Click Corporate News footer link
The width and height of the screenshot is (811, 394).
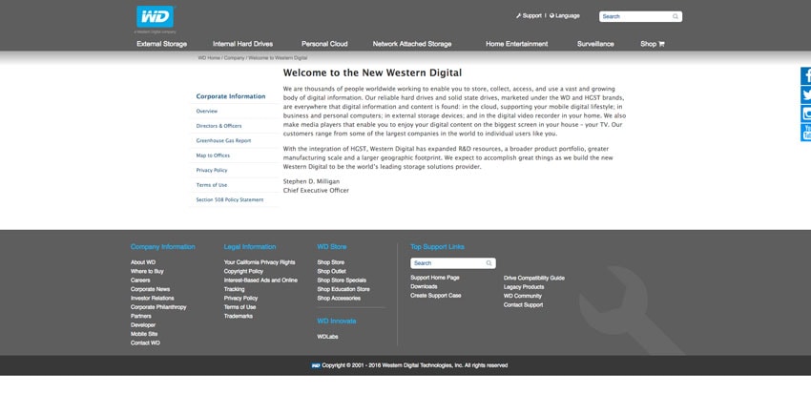tap(150, 290)
